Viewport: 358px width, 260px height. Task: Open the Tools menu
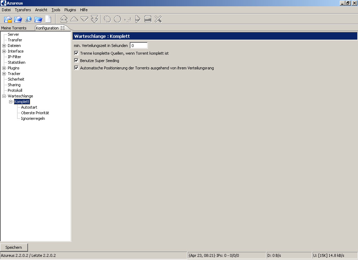point(56,10)
